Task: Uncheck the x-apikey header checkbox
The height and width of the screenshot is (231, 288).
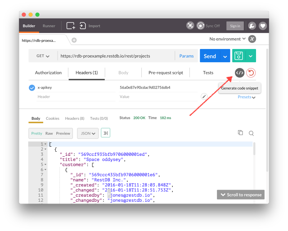Action: point(32,88)
